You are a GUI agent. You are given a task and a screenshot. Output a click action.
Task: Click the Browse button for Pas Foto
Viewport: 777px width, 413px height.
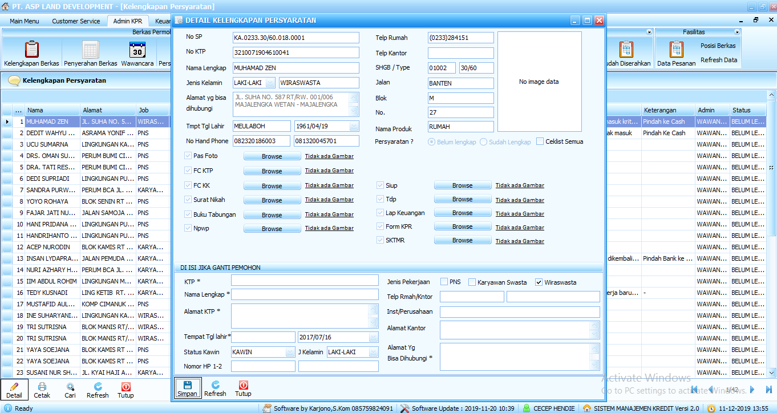(272, 156)
